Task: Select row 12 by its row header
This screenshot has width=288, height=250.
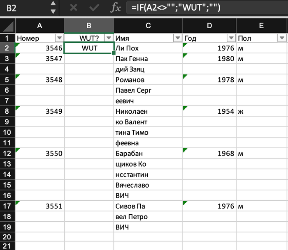Action: (7, 154)
